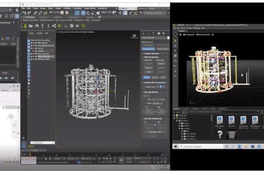Click the Import button in Create content browser

coord(177,112)
